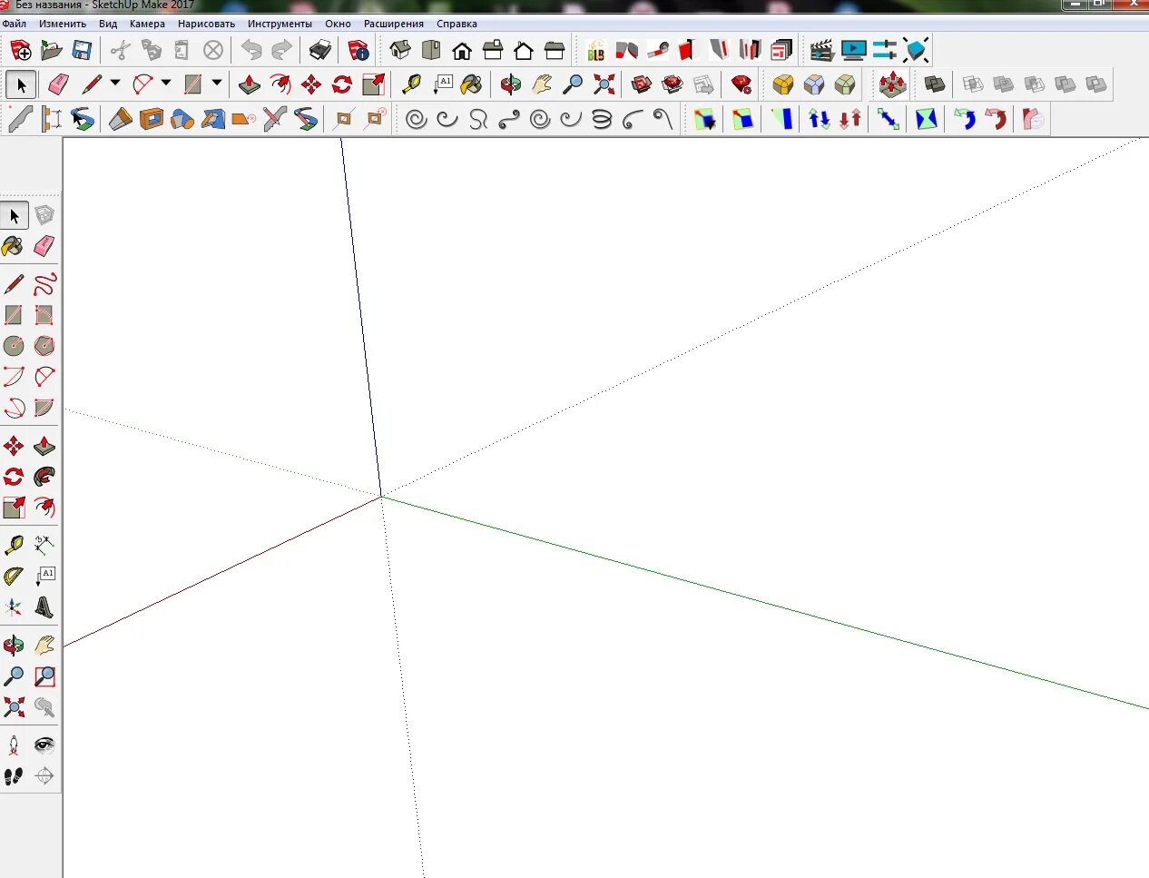Viewport: 1149px width, 878px height.
Task: Select the Follow Me tool in left panel
Action: tap(44, 477)
